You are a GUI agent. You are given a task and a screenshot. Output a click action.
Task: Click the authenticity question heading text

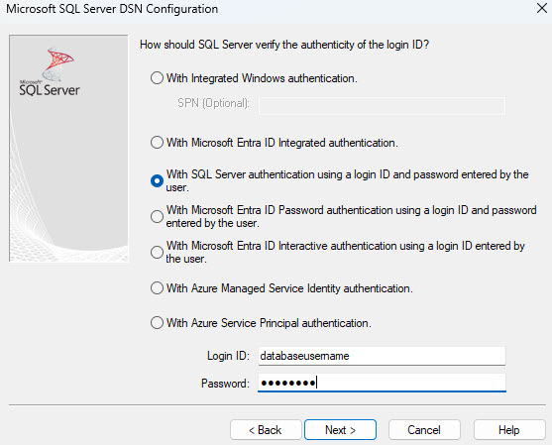tap(284, 45)
